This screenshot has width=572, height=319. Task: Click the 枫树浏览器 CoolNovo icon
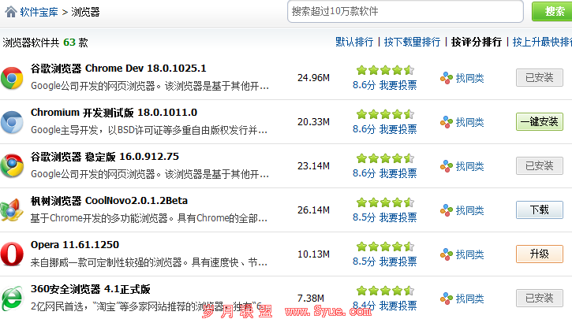[12, 210]
